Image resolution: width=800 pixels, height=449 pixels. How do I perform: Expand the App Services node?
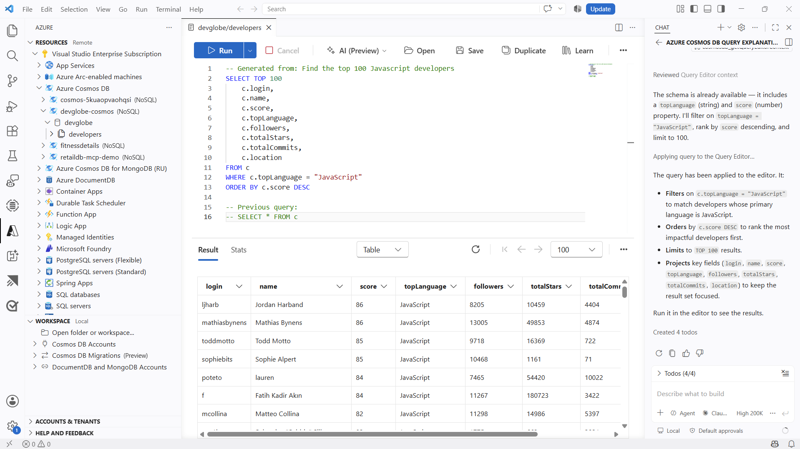[x=39, y=65]
